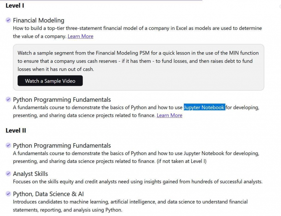This screenshot has height=216, width=281.
Task: Click the Financial Modeling description paragraph
Action: pos(137,28)
